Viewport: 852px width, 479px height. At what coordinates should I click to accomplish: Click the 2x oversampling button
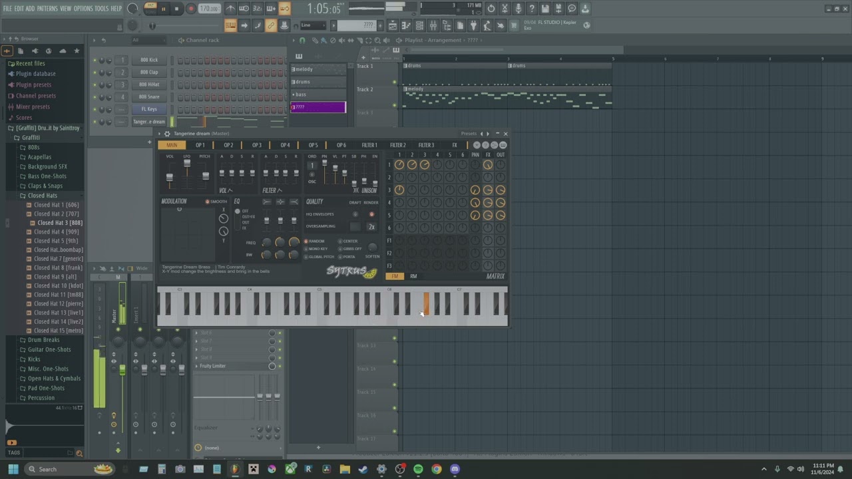click(371, 227)
